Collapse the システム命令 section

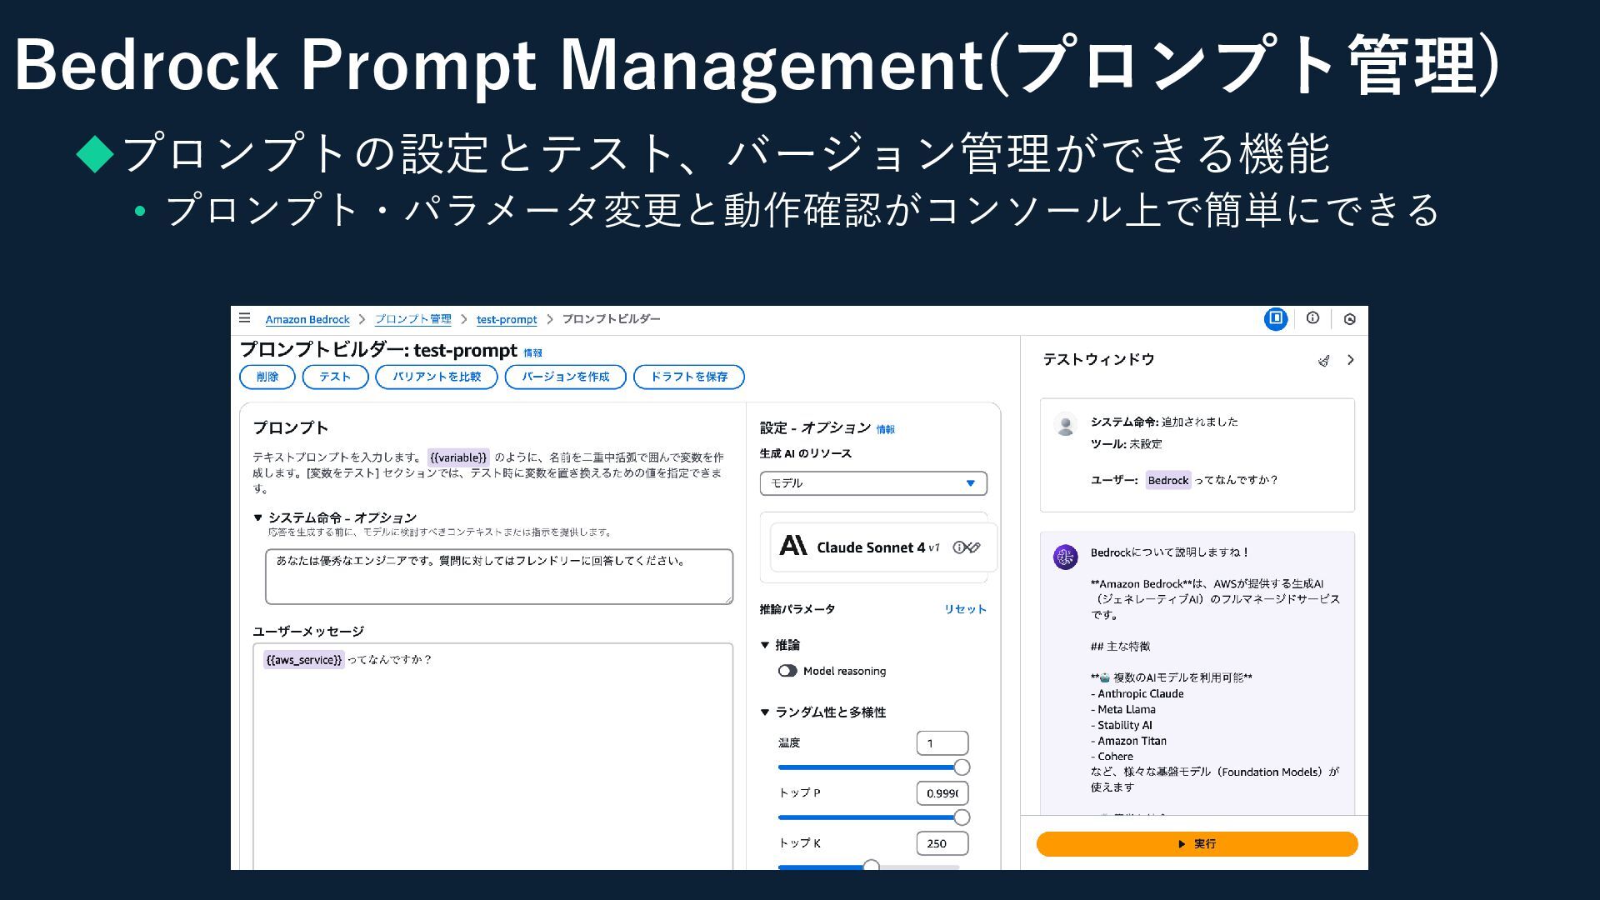click(x=258, y=517)
